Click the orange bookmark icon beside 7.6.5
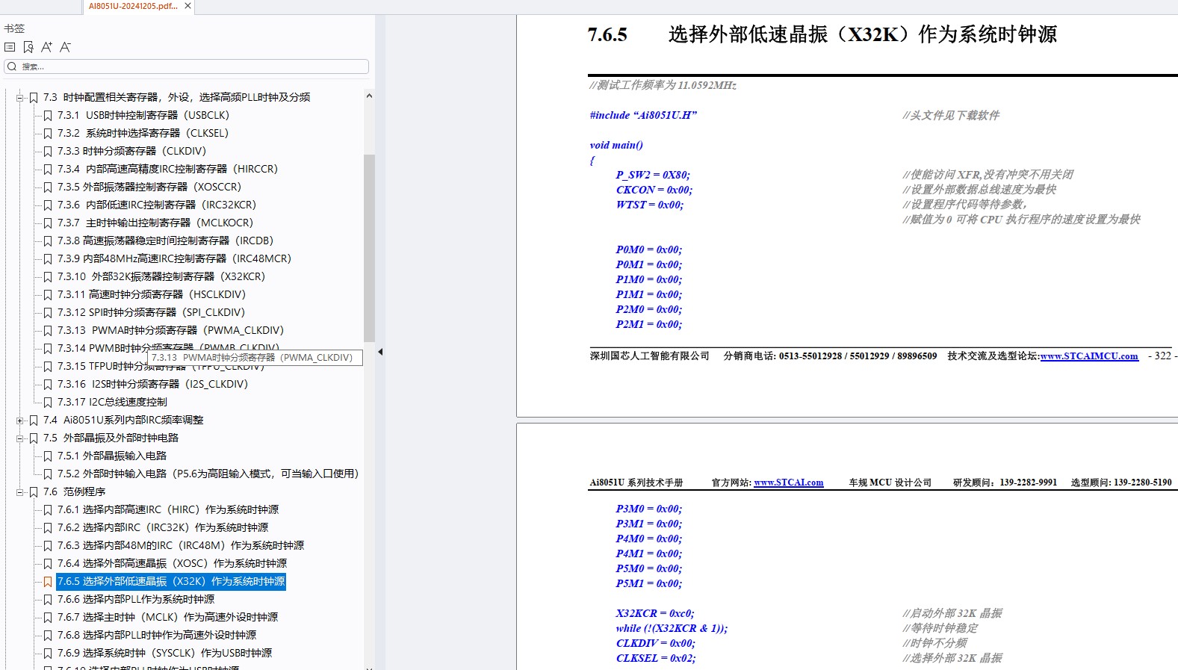This screenshot has height=670, width=1178. point(48,582)
